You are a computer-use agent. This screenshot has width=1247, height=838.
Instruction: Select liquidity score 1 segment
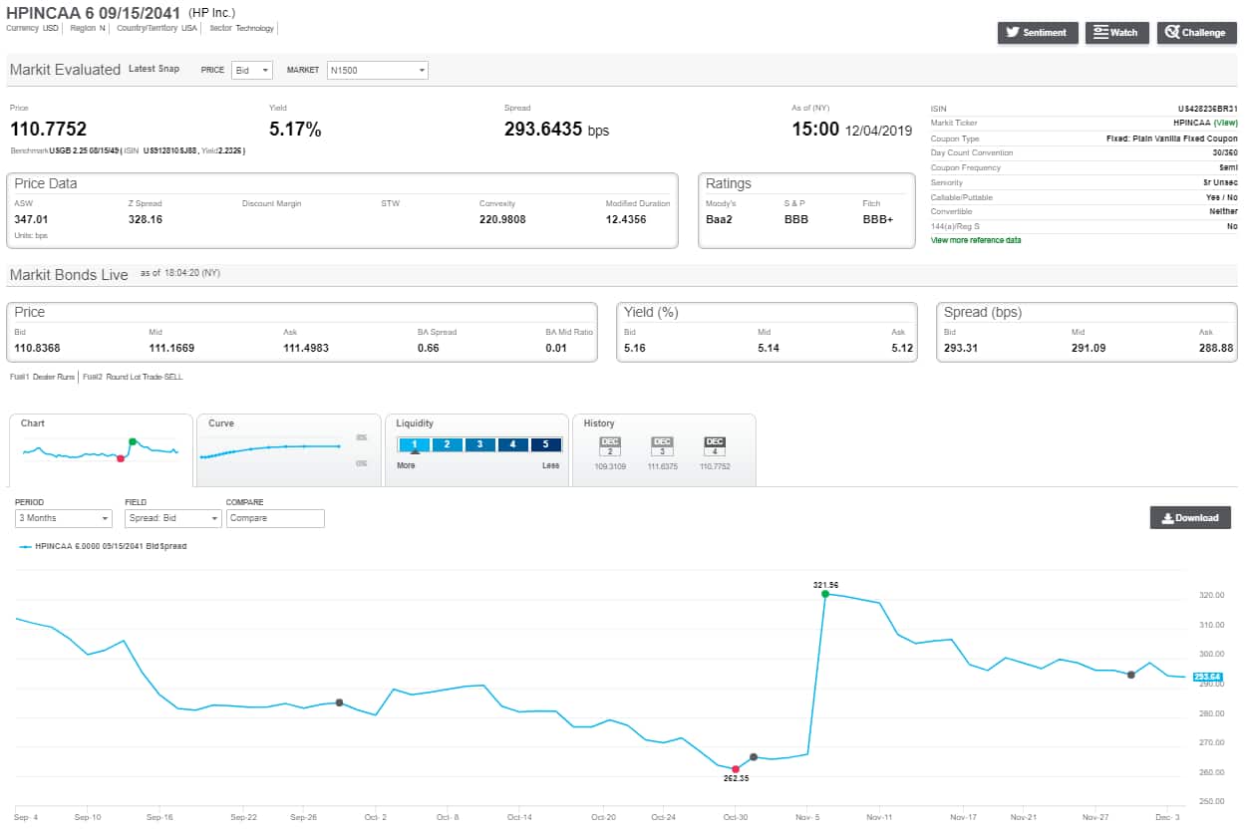click(414, 444)
